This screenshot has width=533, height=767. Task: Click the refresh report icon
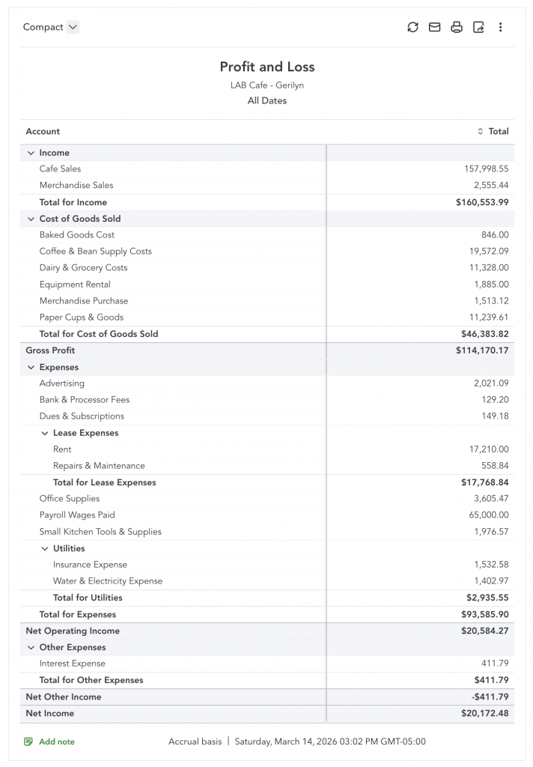pyautogui.click(x=412, y=27)
